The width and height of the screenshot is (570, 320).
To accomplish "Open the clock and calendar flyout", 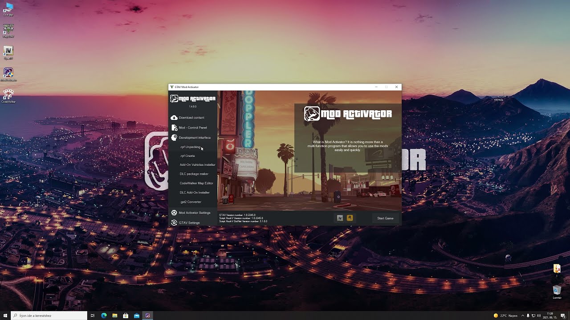I will point(550,316).
